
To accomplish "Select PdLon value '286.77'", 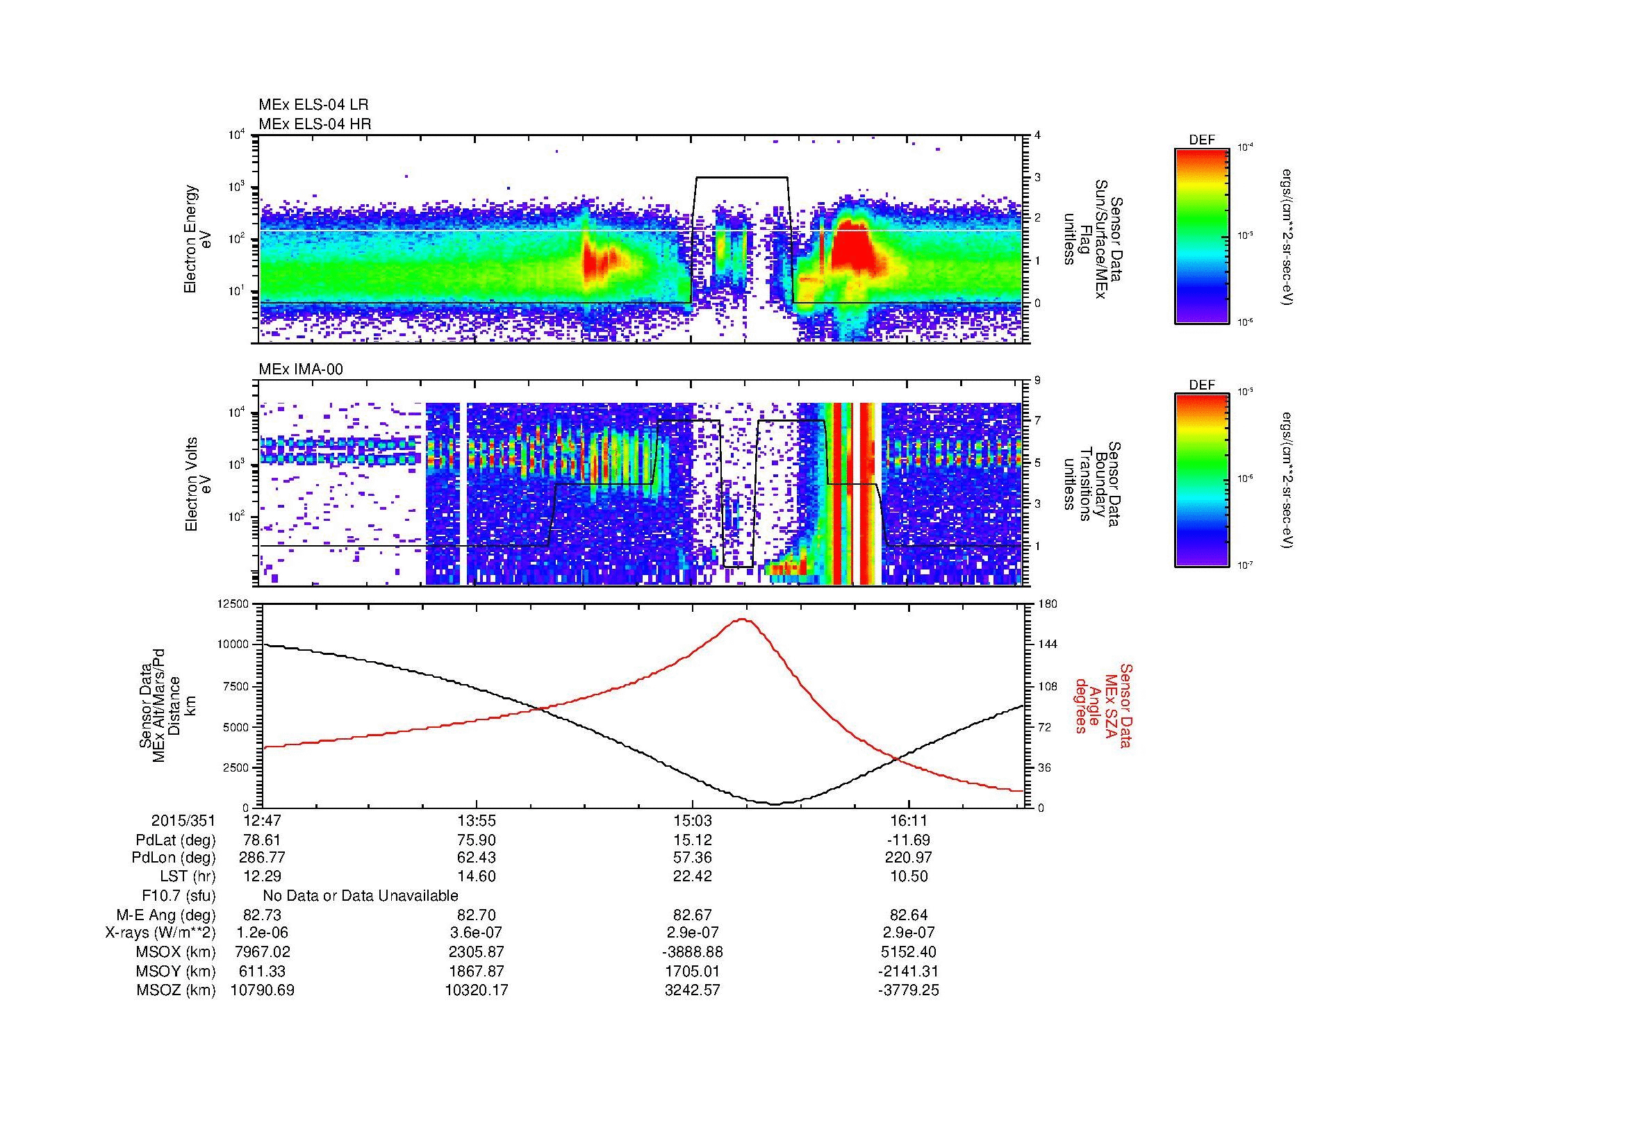I will point(263,858).
